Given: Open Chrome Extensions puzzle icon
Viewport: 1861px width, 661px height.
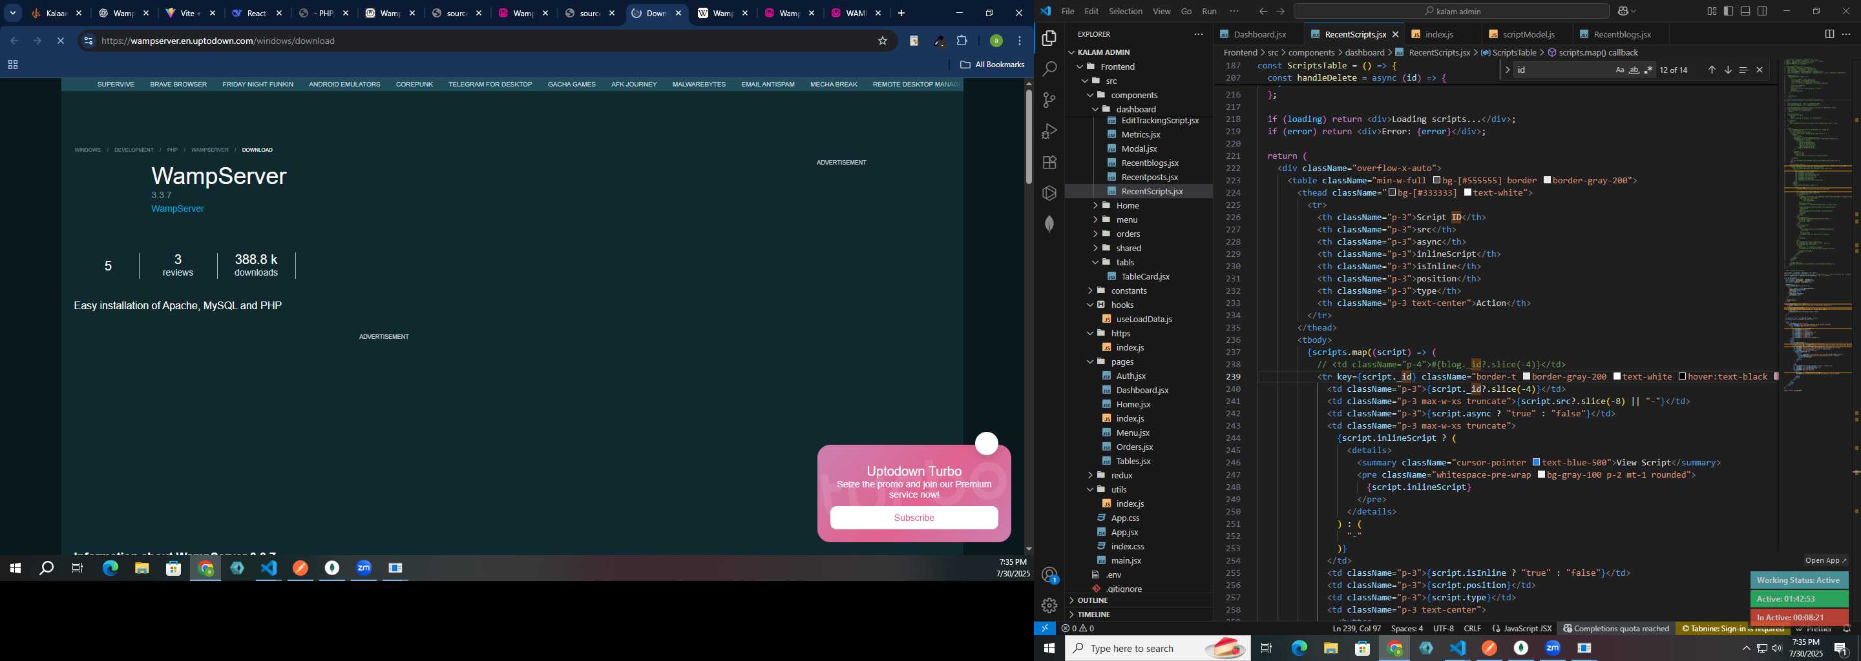Looking at the screenshot, I should (x=962, y=41).
